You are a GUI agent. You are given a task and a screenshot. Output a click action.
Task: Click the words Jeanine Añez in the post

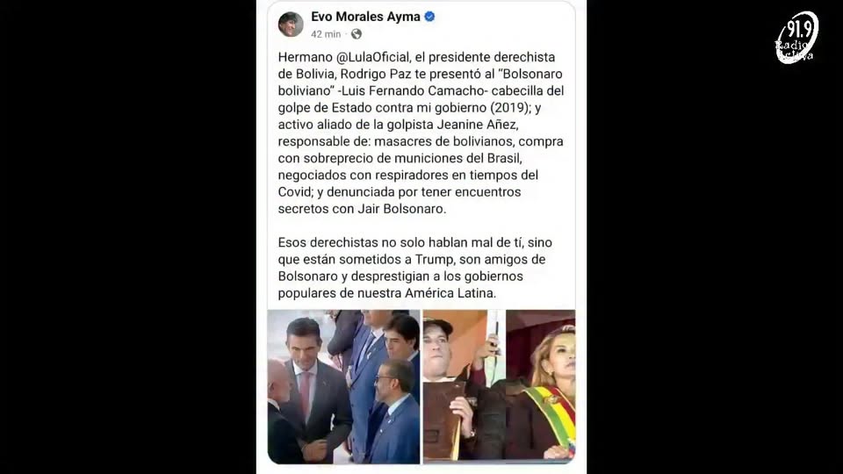point(477,125)
